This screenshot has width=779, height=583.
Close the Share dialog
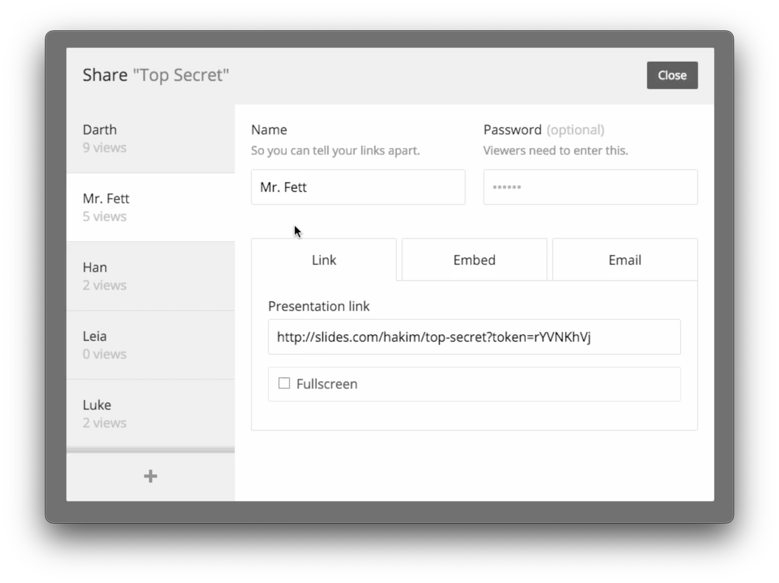[x=672, y=75]
